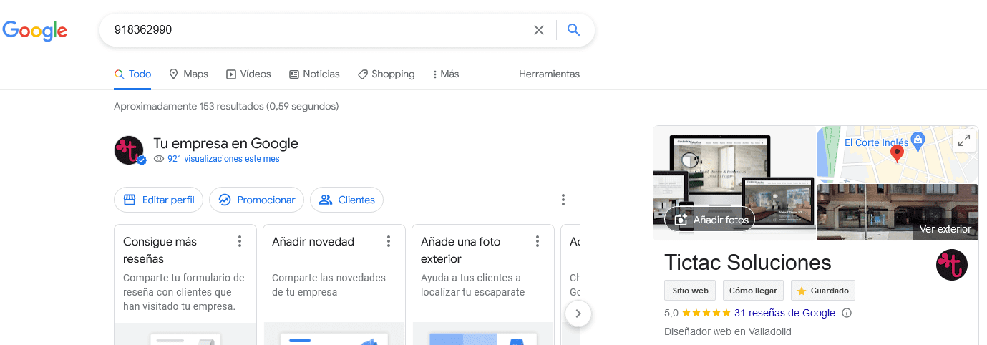The image size is (987, 345).
Task: Click the Google logo
Action: [34, 30]
